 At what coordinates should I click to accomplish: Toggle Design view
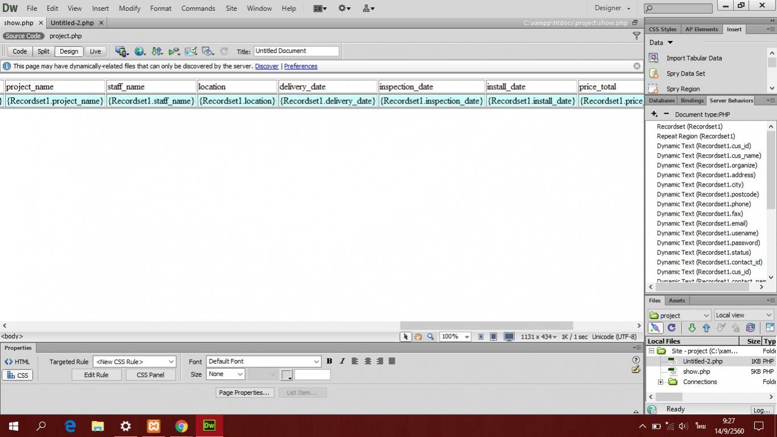(69, 51)
